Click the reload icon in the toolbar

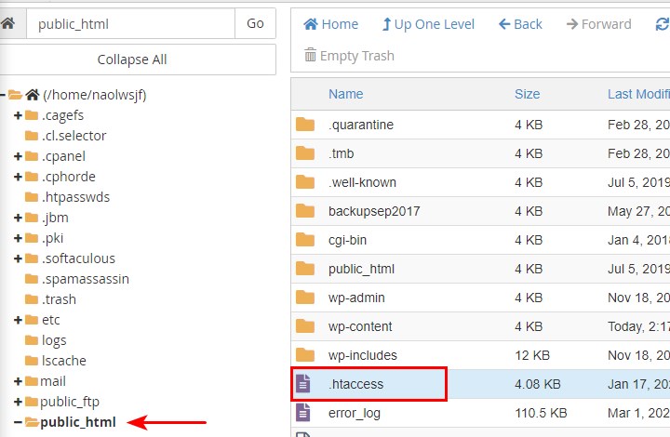tap(663, 24)
